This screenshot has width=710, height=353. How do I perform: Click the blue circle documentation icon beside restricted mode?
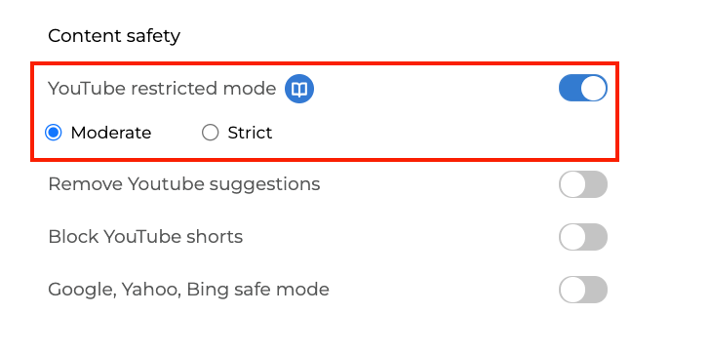coord(298,89)
